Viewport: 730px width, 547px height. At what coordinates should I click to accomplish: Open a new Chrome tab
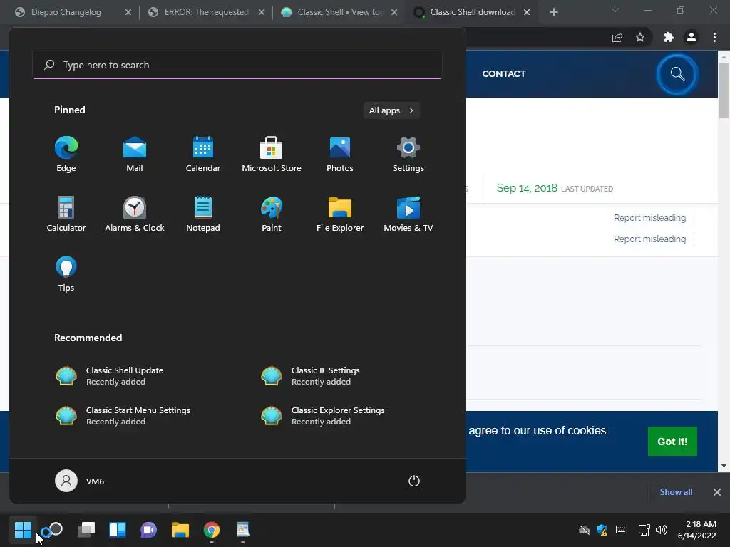[x=553, y=12]
